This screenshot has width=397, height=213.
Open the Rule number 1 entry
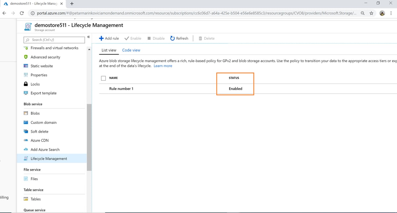pos(122,88)
